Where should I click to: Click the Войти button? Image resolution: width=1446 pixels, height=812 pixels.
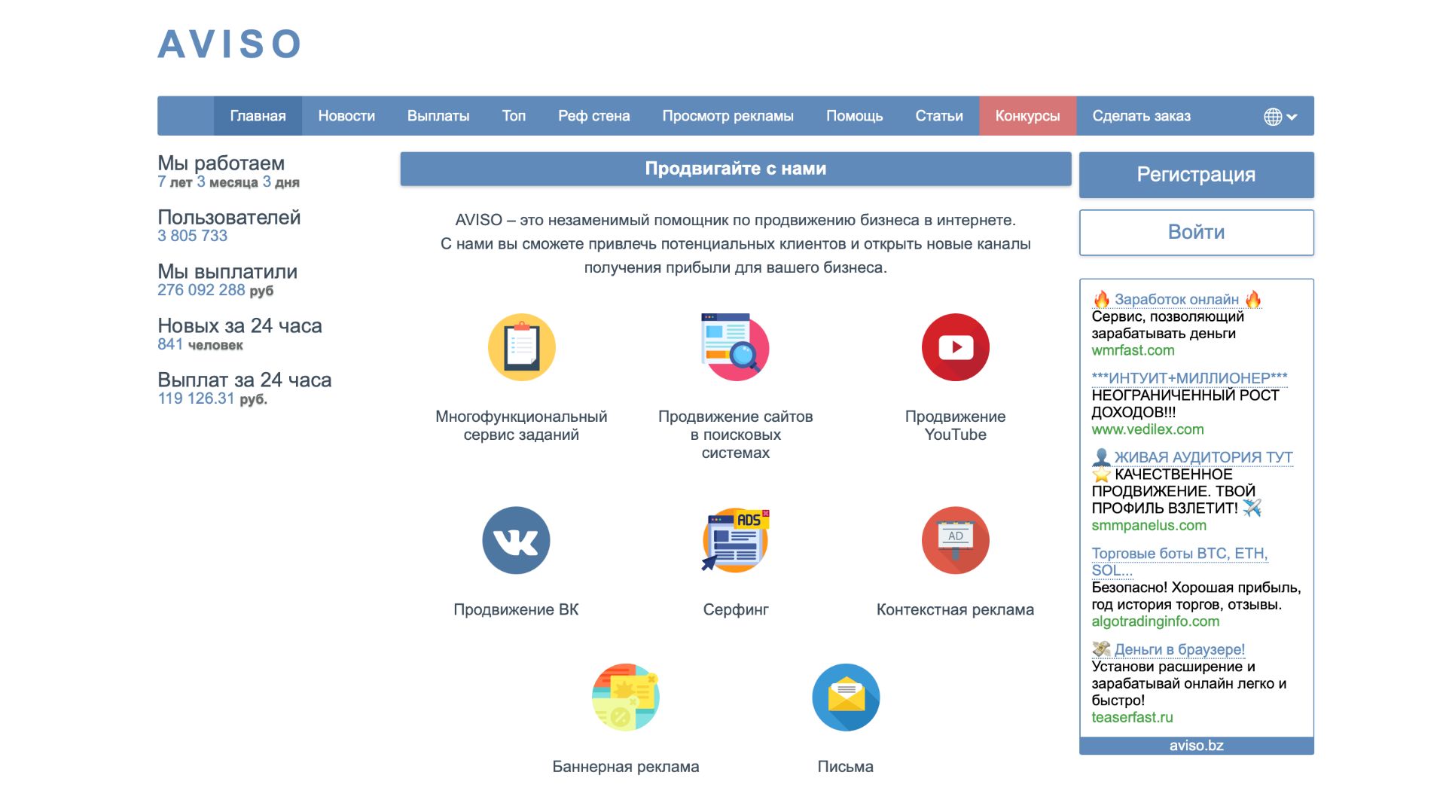point(1196,232)
